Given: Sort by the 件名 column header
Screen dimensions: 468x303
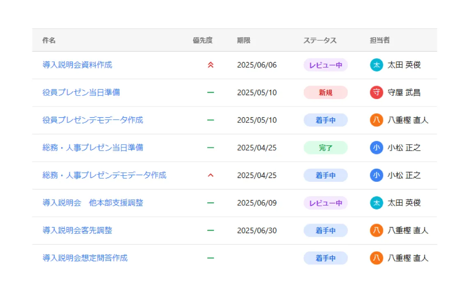Looking at the screenshot, I should (x=49, y=40).
